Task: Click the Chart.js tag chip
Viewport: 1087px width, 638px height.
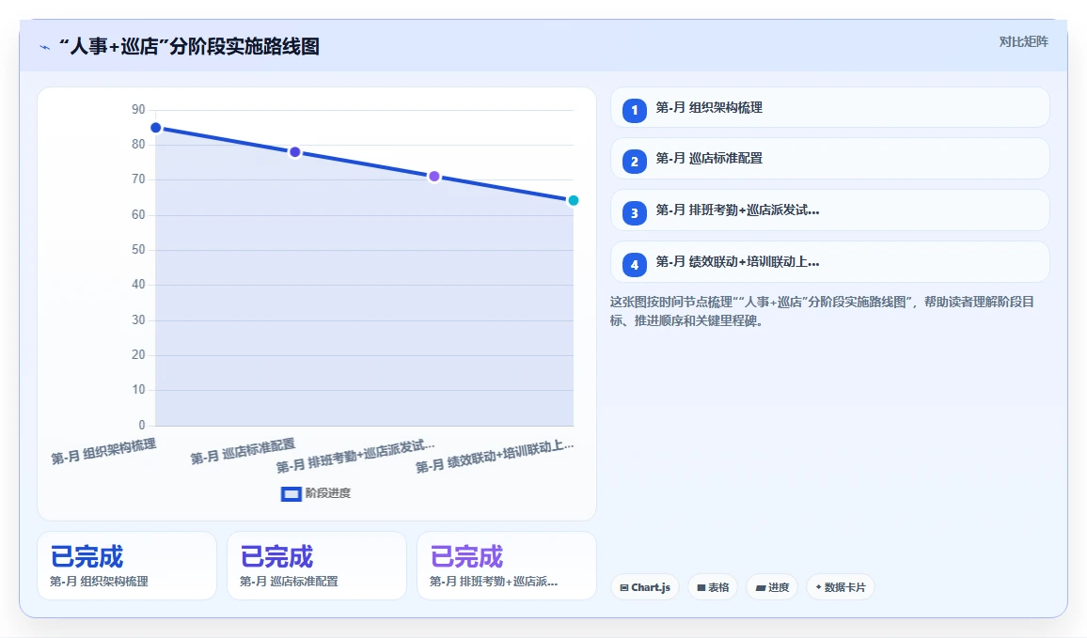Action: (645, 587)
